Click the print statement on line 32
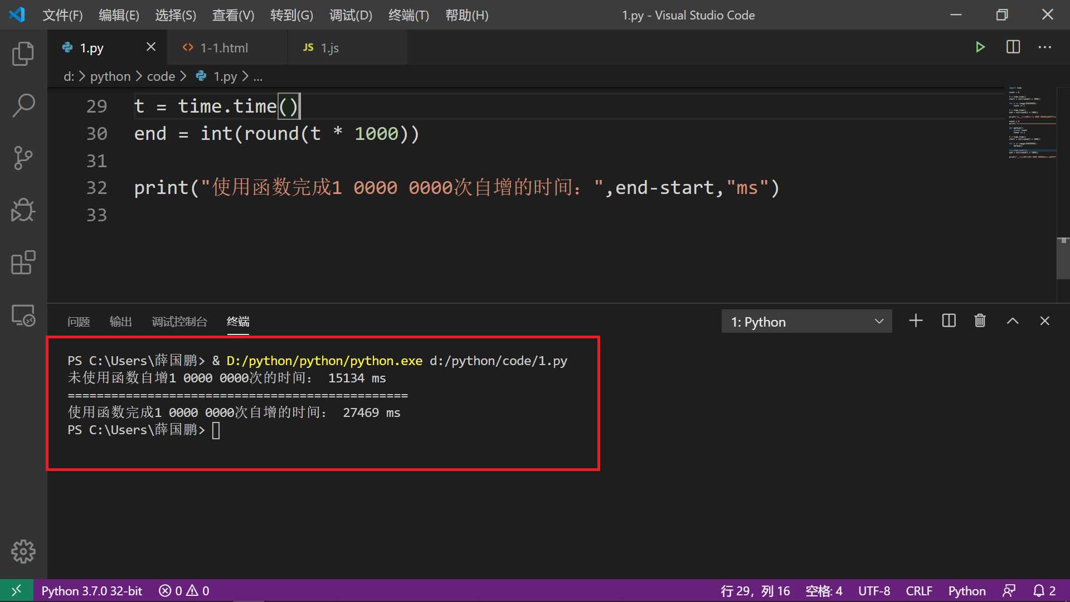The image size is (1070, 602). pos(456,188)
